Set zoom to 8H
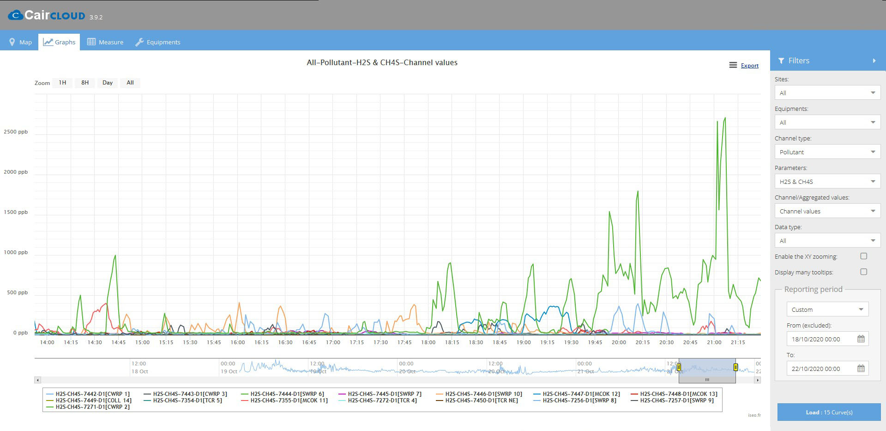This screenshot has height=431, width=886. click(85, 83)
